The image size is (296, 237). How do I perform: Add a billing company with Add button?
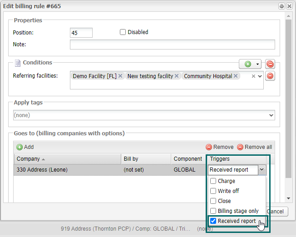point(25,147)
